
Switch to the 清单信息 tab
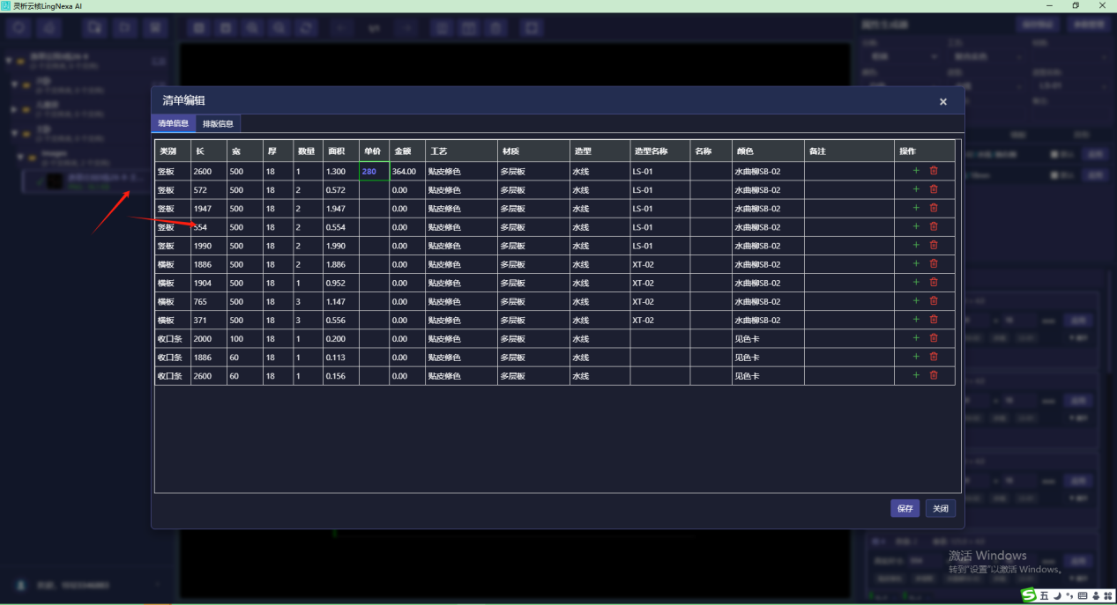[173, 123]
